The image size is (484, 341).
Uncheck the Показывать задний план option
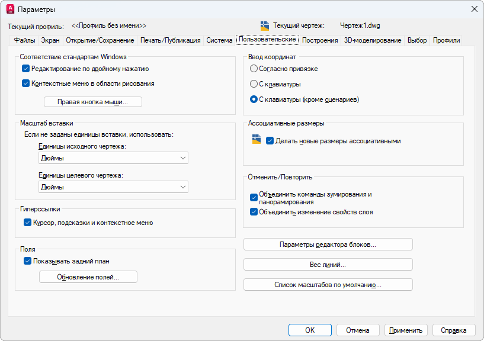click(x=27, y=260)
